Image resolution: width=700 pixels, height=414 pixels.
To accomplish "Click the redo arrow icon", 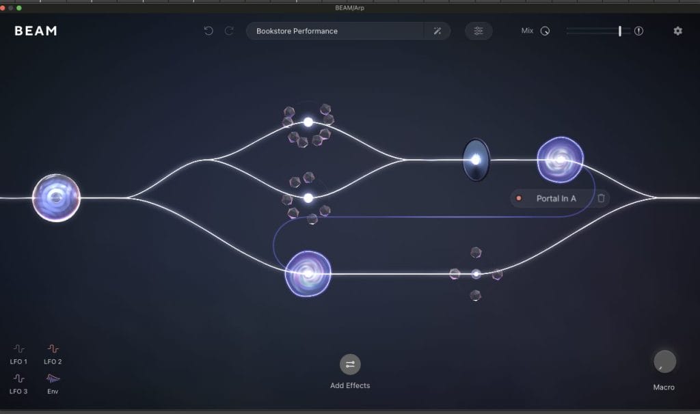I will point(229,31).
